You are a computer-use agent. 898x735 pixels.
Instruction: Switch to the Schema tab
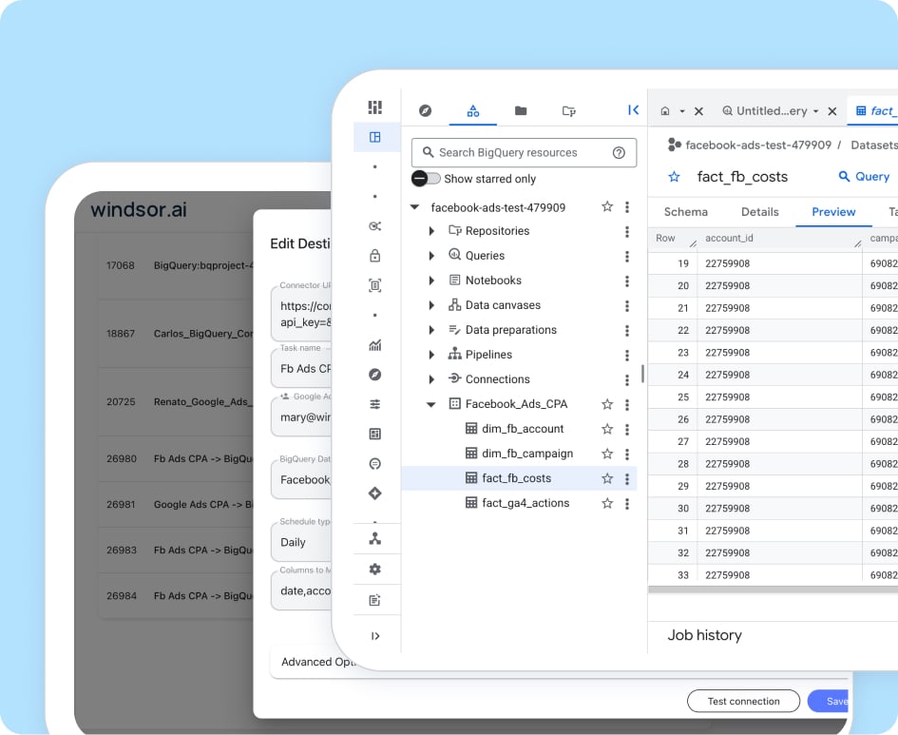pos(685,212)
